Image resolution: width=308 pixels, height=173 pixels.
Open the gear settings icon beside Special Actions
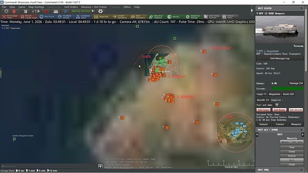[100, 11]
